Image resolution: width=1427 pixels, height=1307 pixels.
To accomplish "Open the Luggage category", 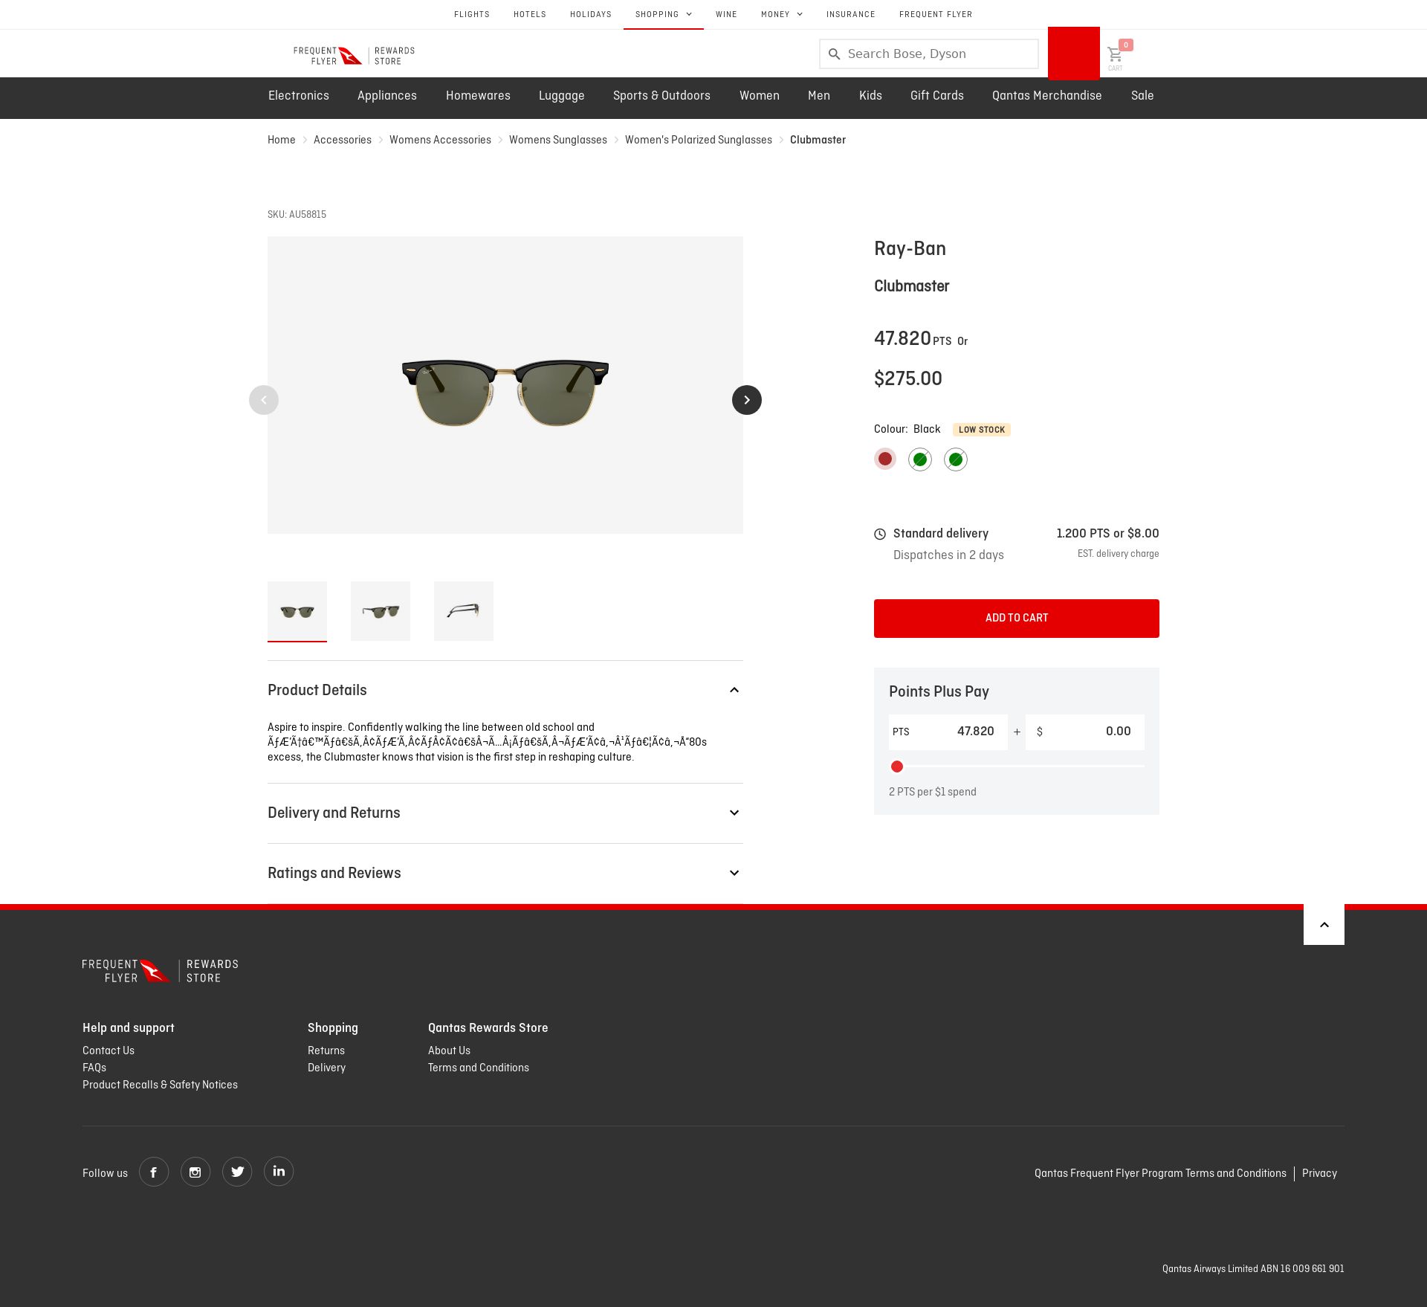I will [x=562, y=95].
